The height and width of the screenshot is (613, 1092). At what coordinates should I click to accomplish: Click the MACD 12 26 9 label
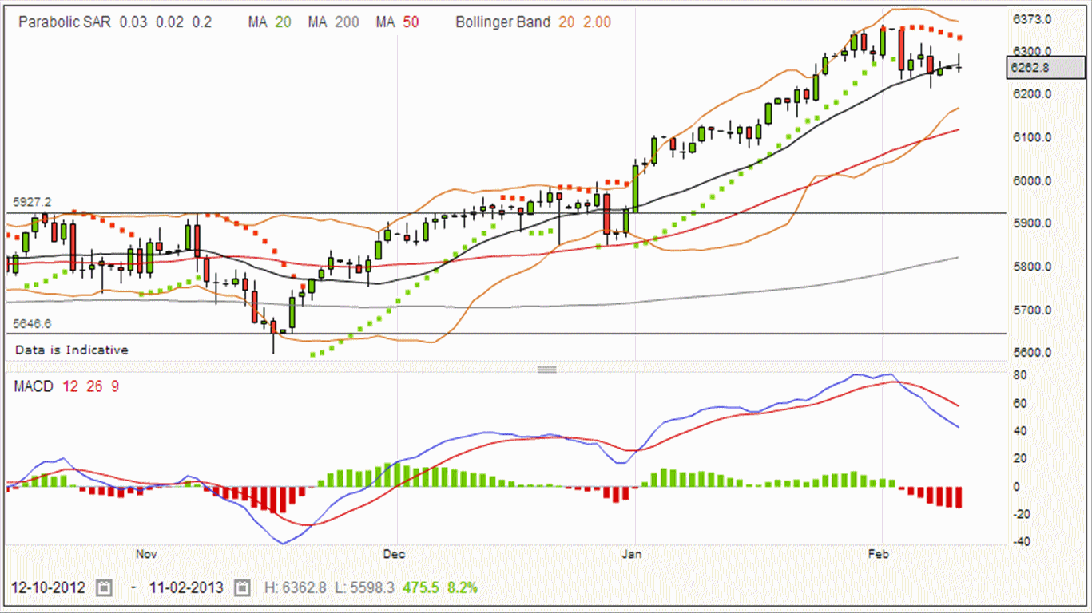pos(66,386)
